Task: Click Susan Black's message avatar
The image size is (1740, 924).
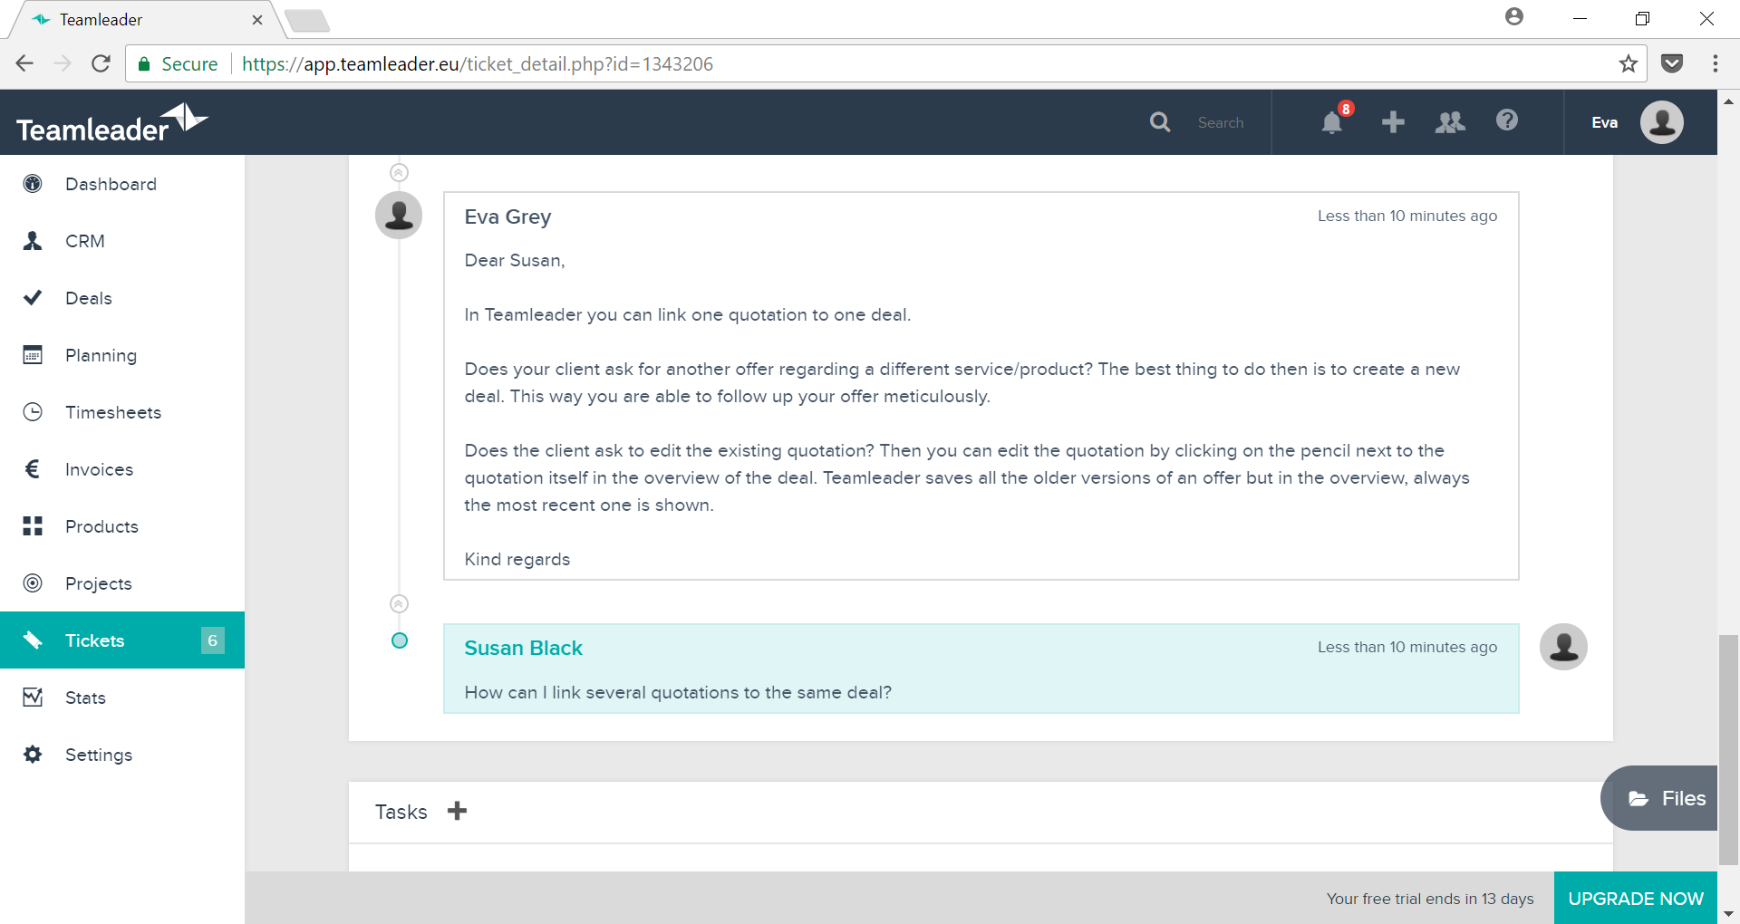Action: click(x=1563, y=647)
